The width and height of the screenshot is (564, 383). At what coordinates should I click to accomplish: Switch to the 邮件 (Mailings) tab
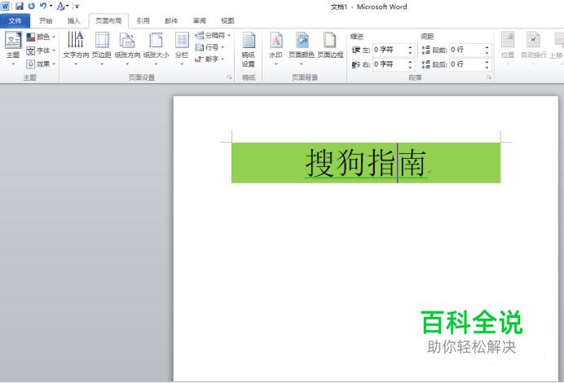pyautogui.click(x=171, y=21)
